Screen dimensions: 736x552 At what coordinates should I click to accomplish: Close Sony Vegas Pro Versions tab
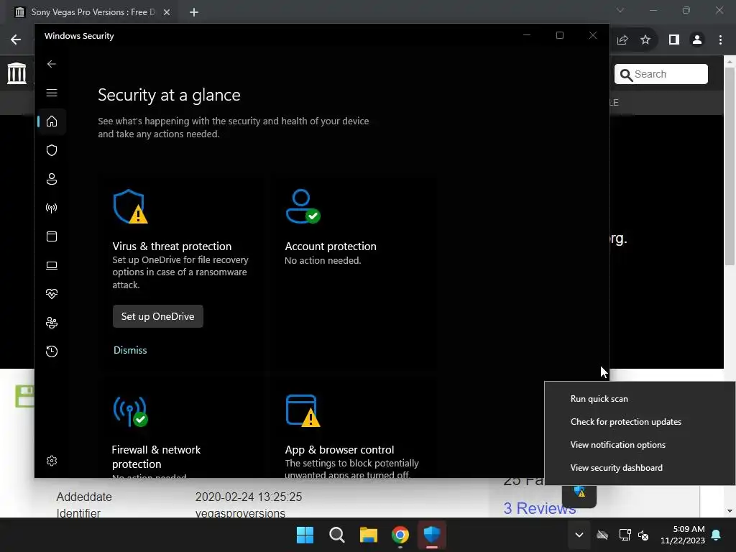point(167,12)
